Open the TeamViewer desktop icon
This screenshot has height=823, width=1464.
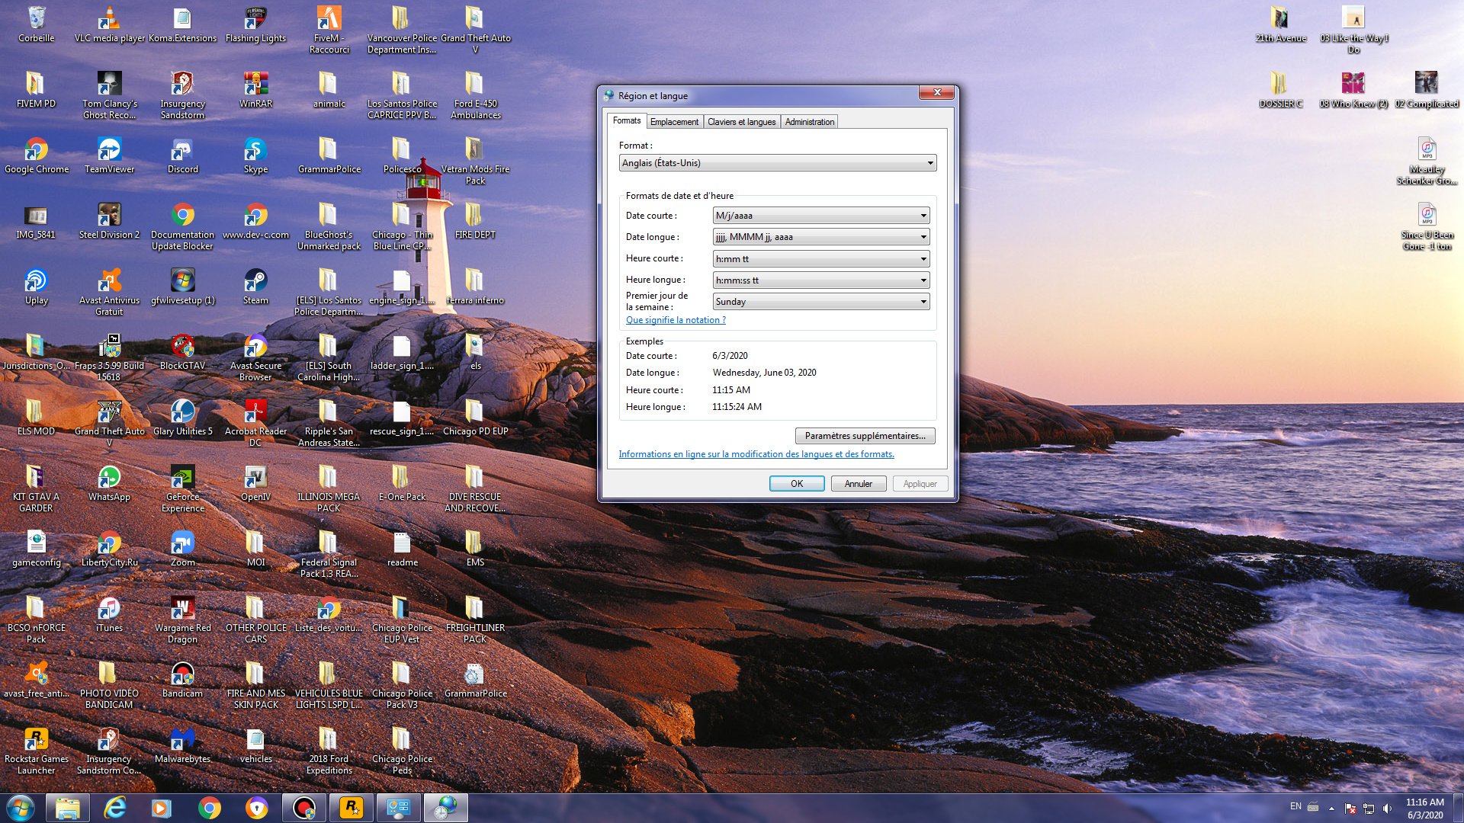[109, 150]
